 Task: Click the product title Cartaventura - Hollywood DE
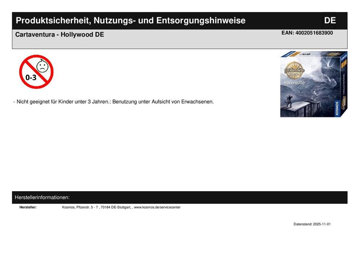pyautogui.click(x=60, y=35)
